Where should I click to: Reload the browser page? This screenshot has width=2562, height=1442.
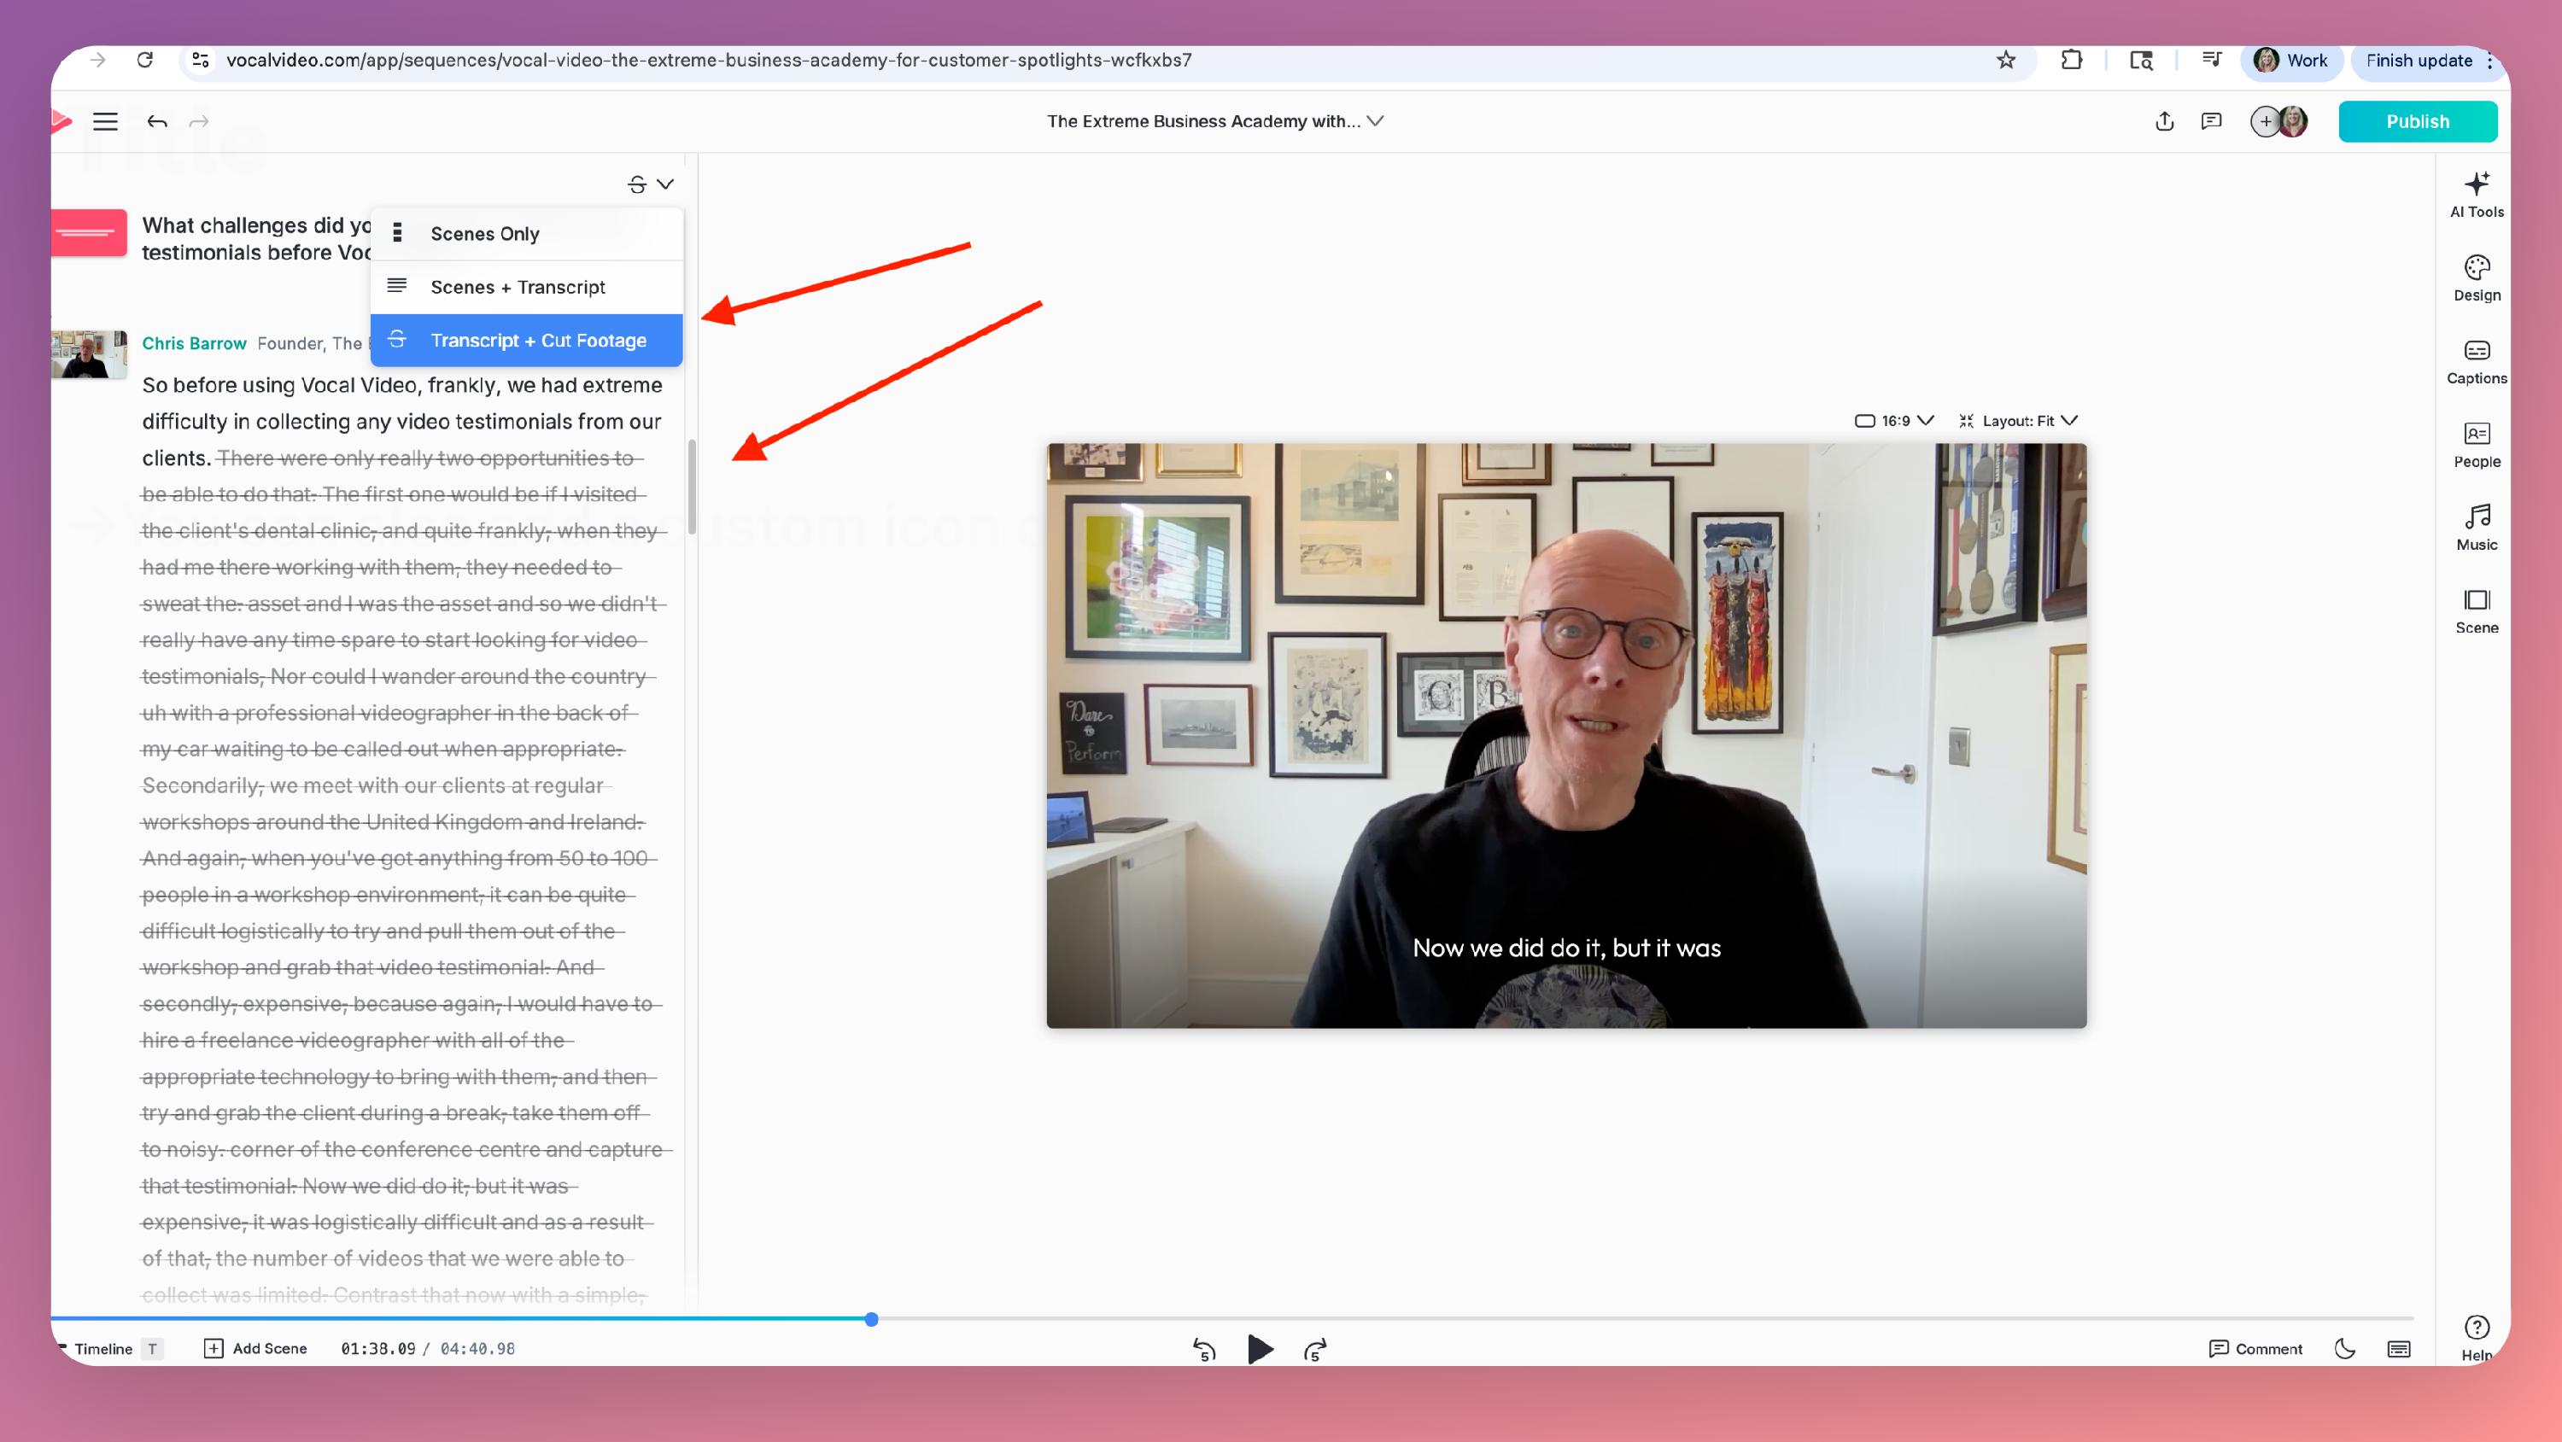pos(145,60)
